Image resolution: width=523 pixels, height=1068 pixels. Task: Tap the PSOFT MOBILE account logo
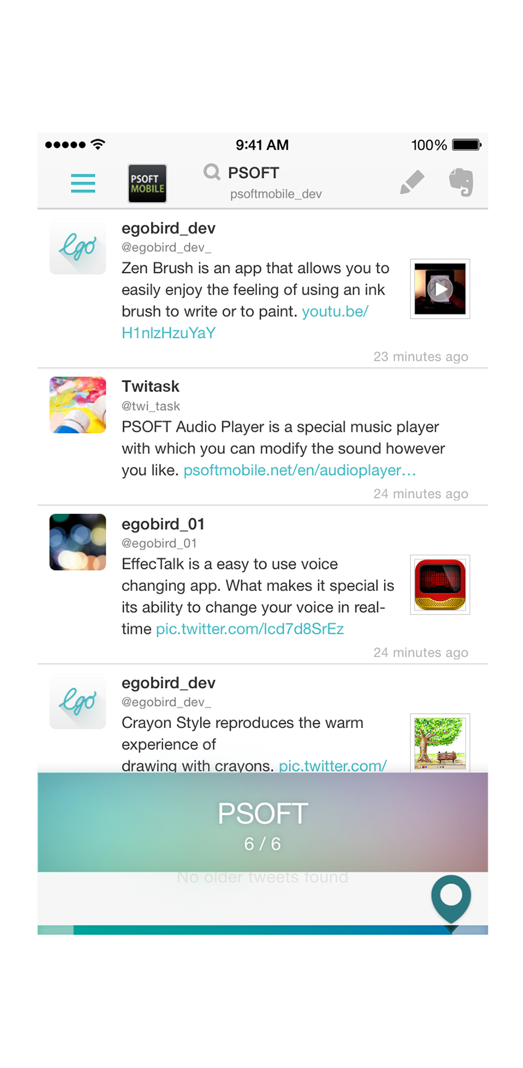pos(147,183)
